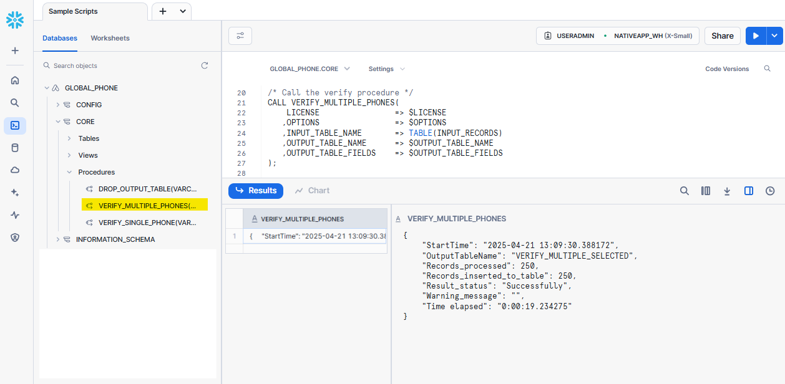Collapse the CORE schema

57,122
